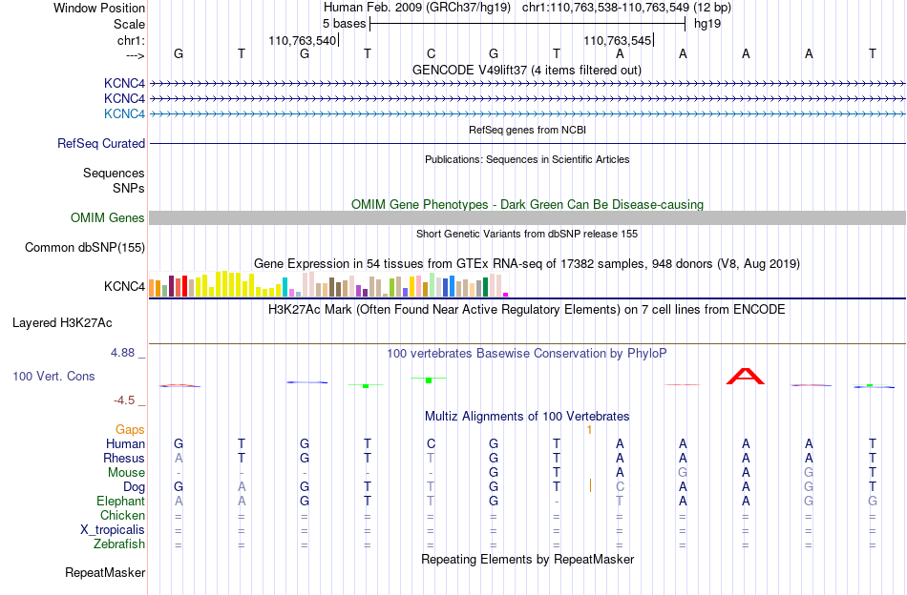The width and height of the screenshot is (907, 595).
Task: Click the orange Gaps count number 1
Action: [589, 430]
